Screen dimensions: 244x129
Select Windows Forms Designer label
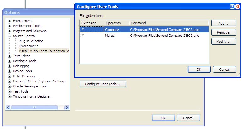click(x=32, y=97)
